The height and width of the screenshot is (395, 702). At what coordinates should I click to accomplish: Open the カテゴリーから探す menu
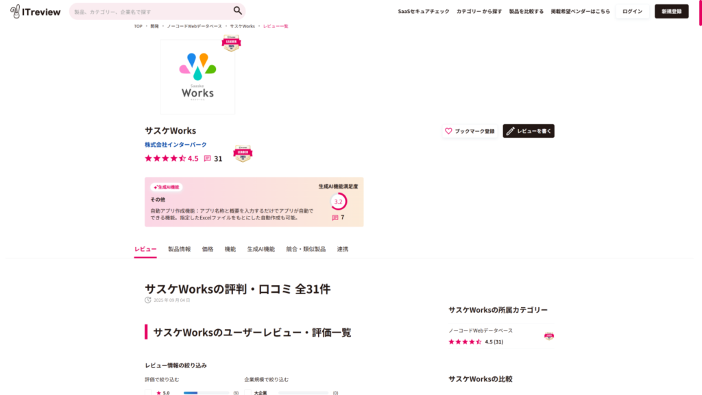478,12
